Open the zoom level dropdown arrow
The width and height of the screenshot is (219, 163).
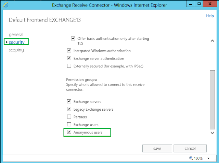tap(208, 158)
